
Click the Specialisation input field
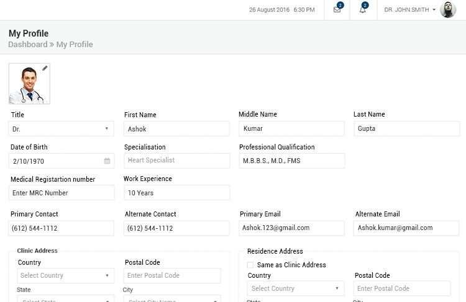(x=177, y=161)
